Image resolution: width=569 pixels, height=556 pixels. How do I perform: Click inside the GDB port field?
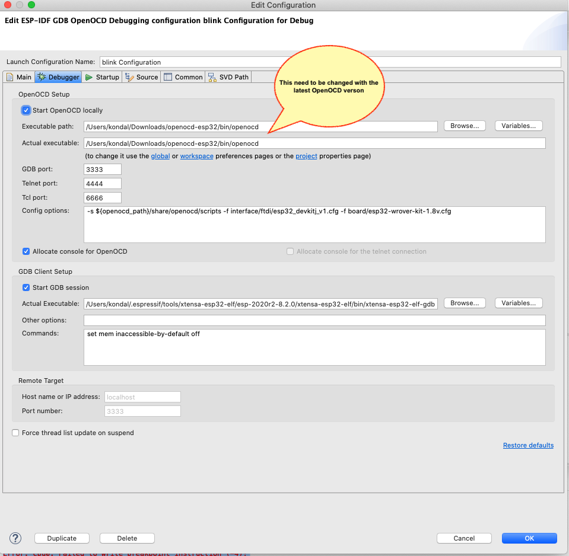pyautogui.click(x=102, y=169)
